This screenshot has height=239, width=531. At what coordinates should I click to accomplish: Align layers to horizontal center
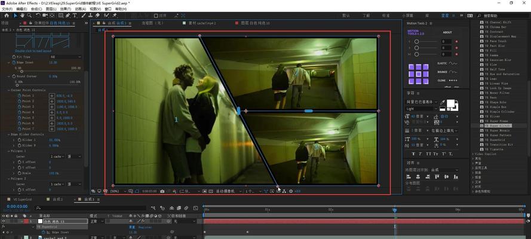[x=418, y=177]
